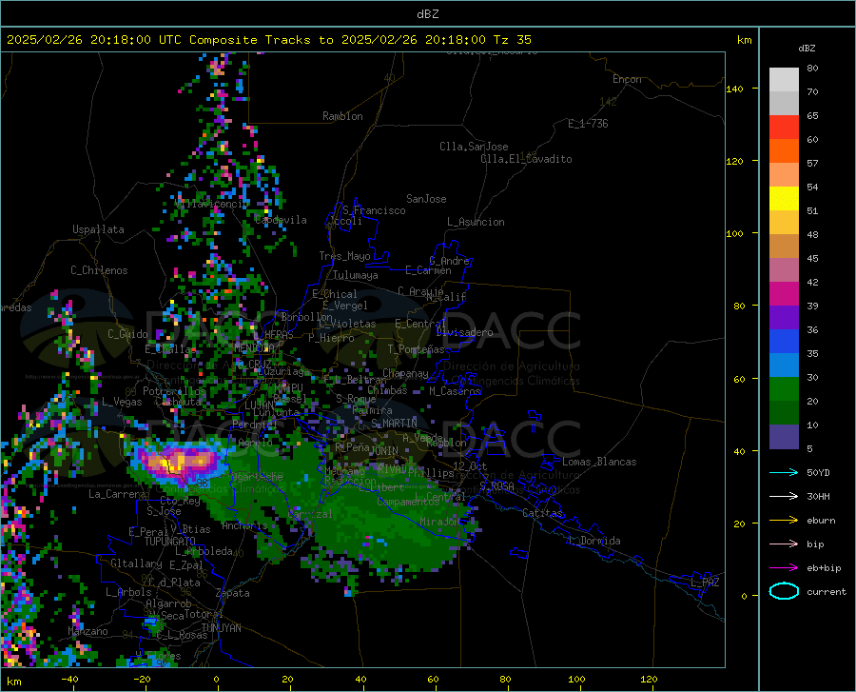Image resolution: width=856 pixels, height=692 pixels.
Task: Click the 'Capdevila' place label
Action: tap(281, 220)
